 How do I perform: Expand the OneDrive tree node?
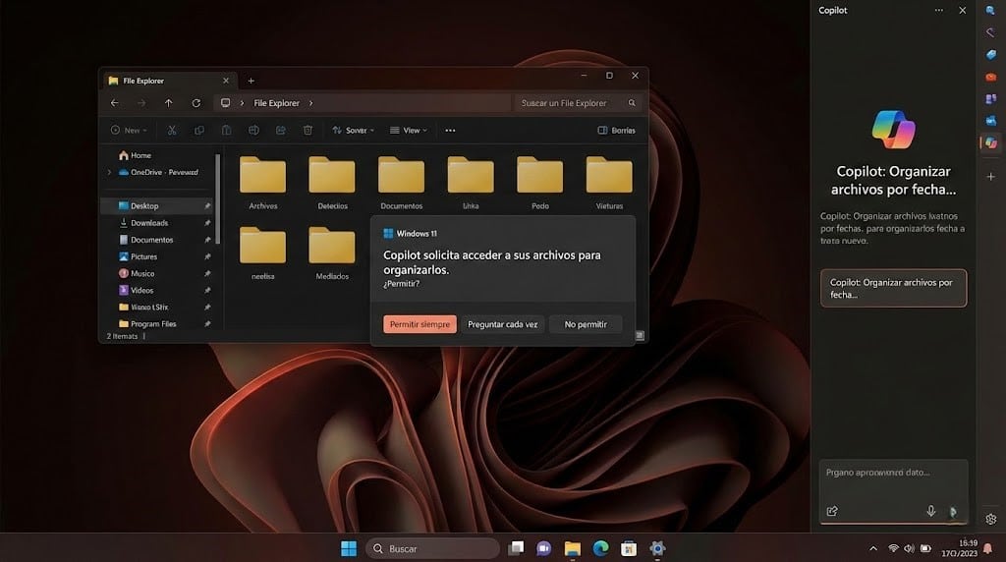(109, 172)
